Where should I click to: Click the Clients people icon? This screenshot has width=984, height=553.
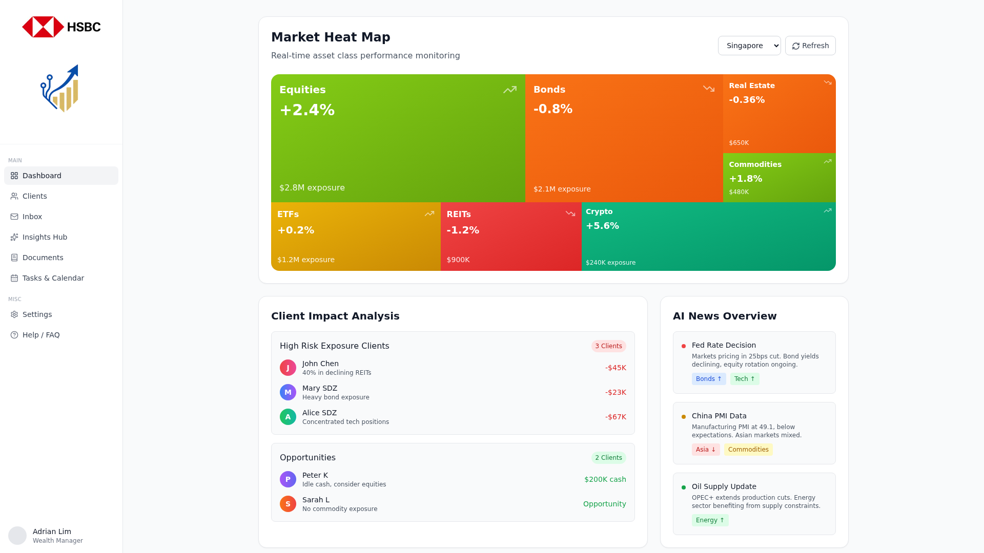point(14,196)
